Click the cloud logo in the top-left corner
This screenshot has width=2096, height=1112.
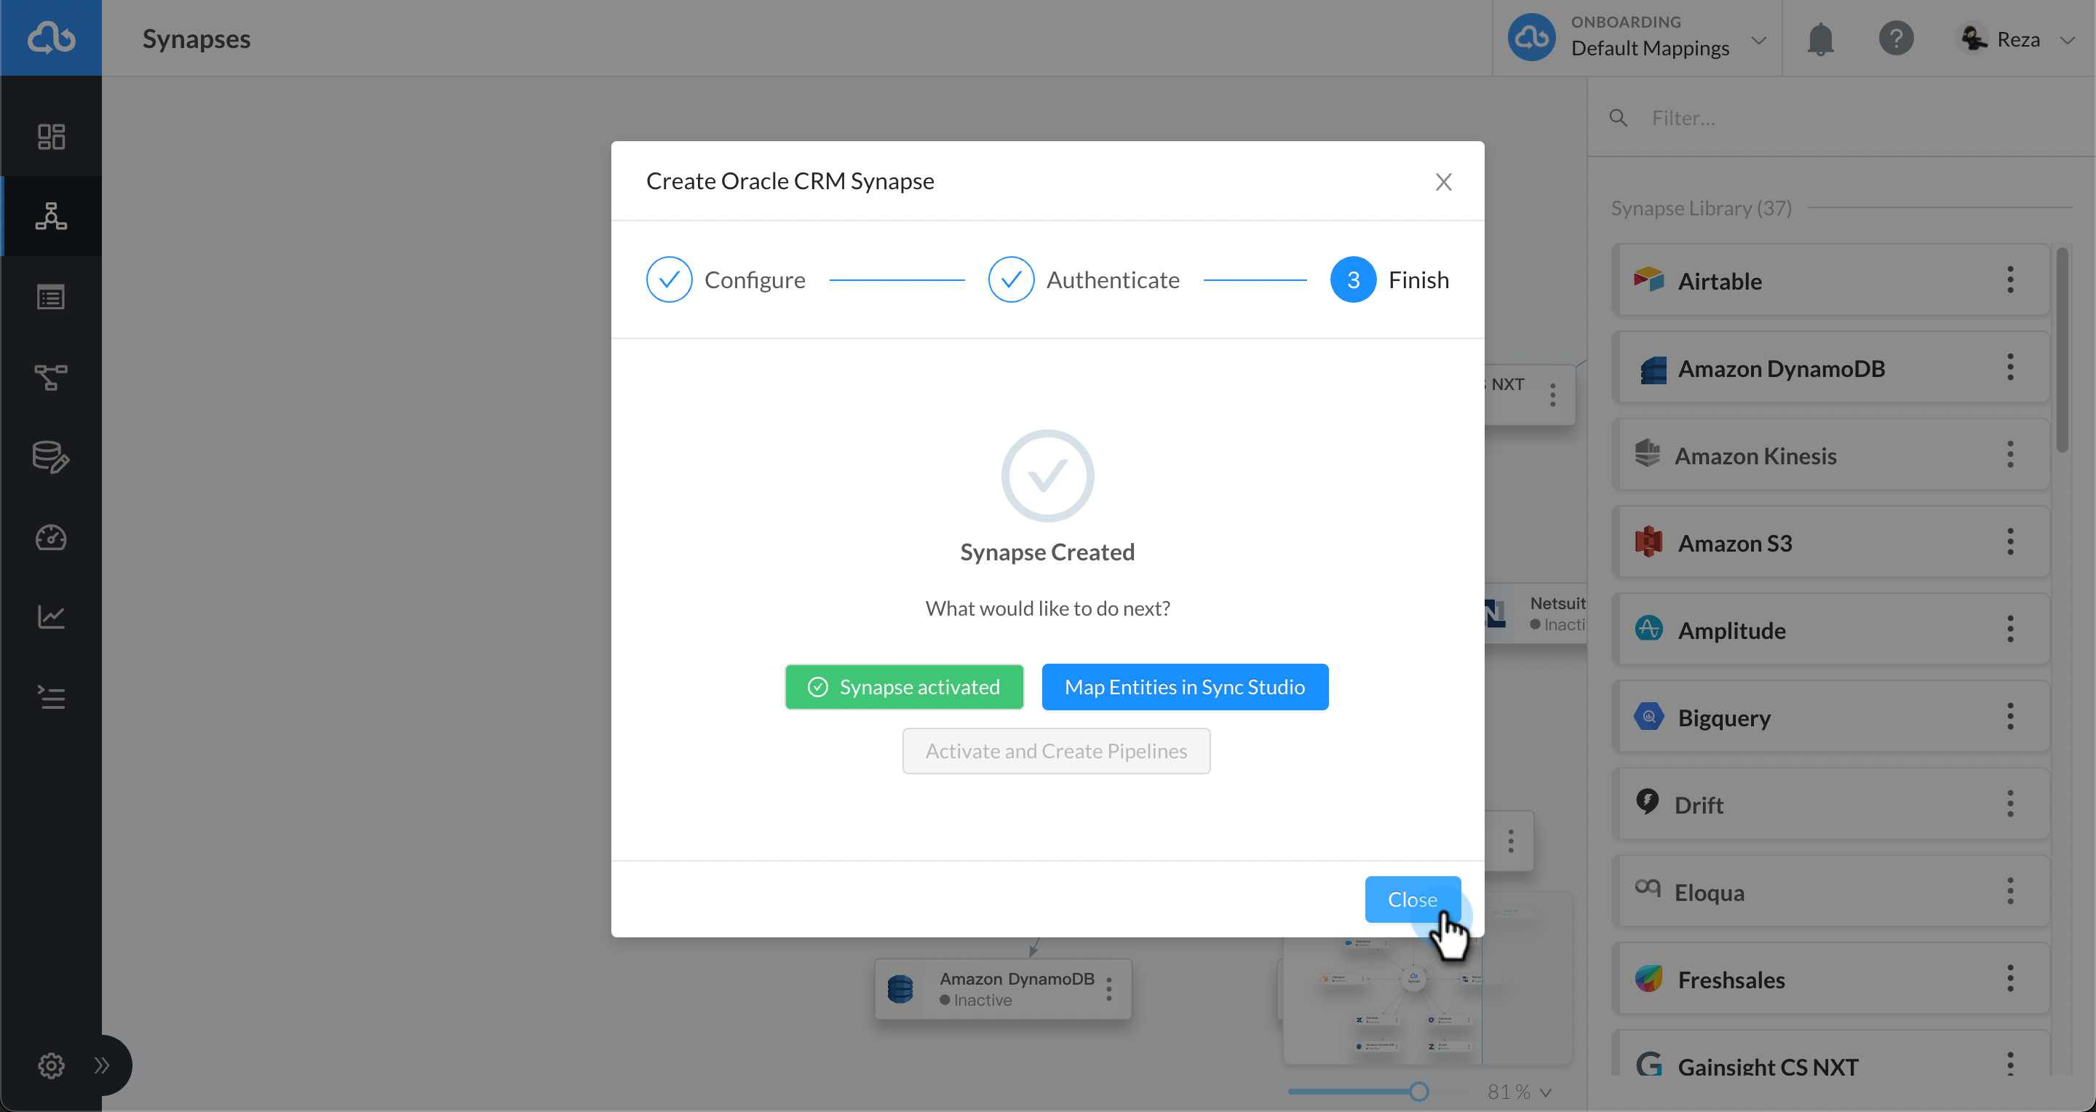pyautogui.click(x=51, y=37)
